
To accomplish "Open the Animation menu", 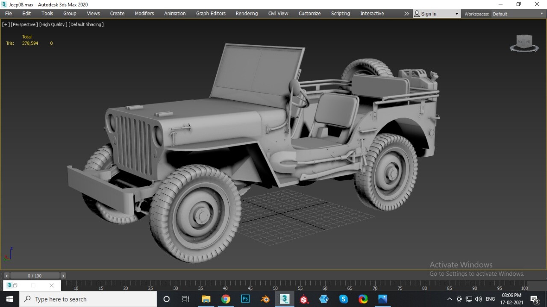I will pos(175,14).
